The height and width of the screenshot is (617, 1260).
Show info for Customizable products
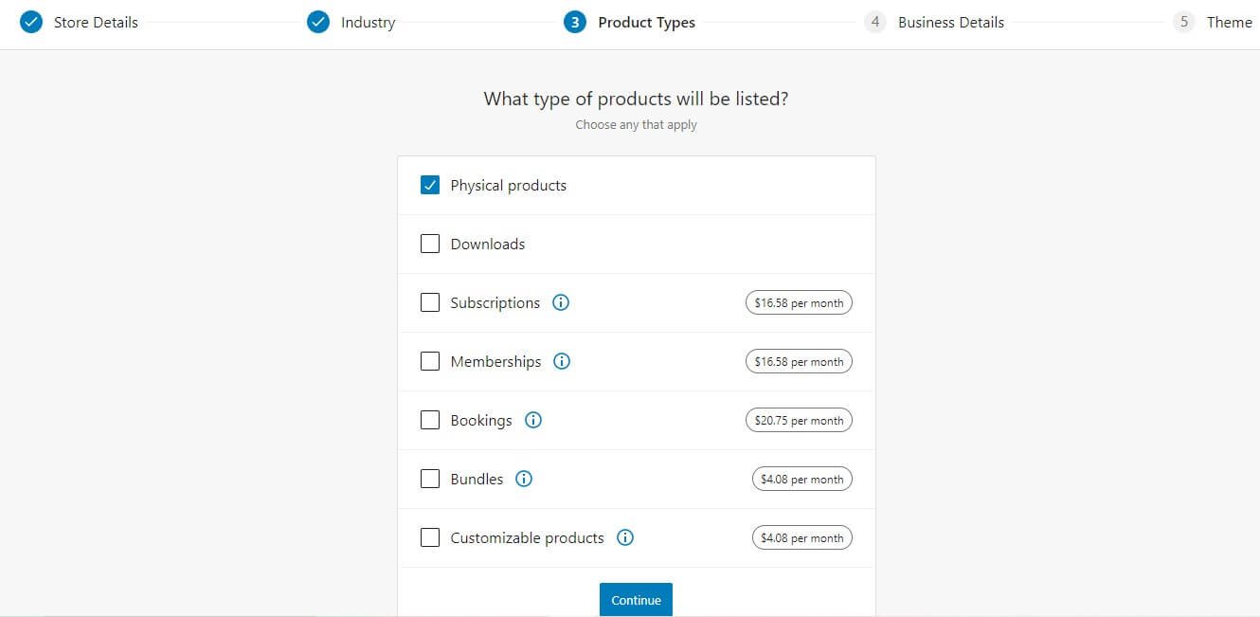click(625, 538)
